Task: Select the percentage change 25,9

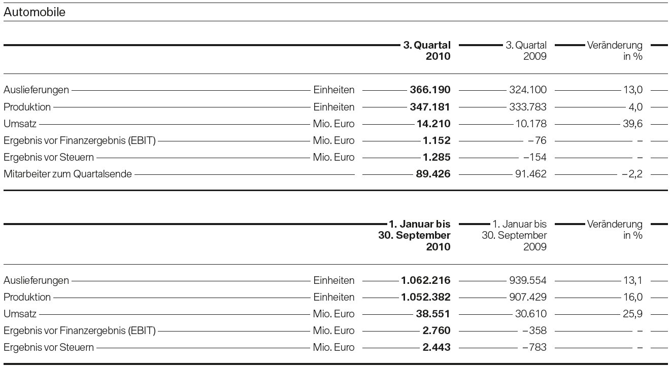Action: click(x=633, y=314)
